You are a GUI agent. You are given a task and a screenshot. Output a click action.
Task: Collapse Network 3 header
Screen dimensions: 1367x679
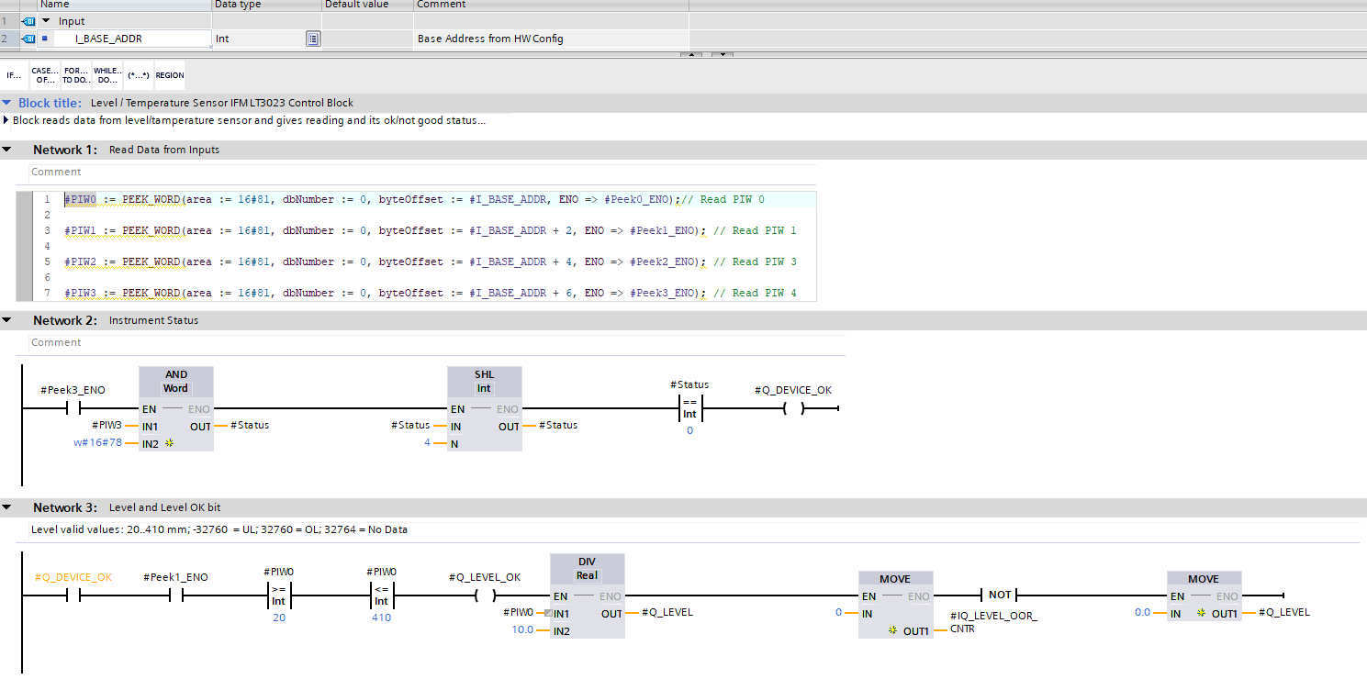coord(7,507)
